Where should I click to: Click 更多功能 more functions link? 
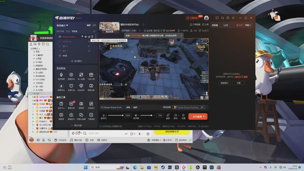pyautogui.click(x=76, y=125)
